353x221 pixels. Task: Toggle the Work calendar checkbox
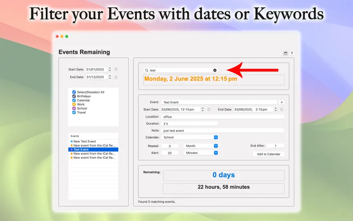click(74, 104)
